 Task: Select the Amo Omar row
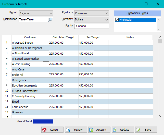coord(82,69)
